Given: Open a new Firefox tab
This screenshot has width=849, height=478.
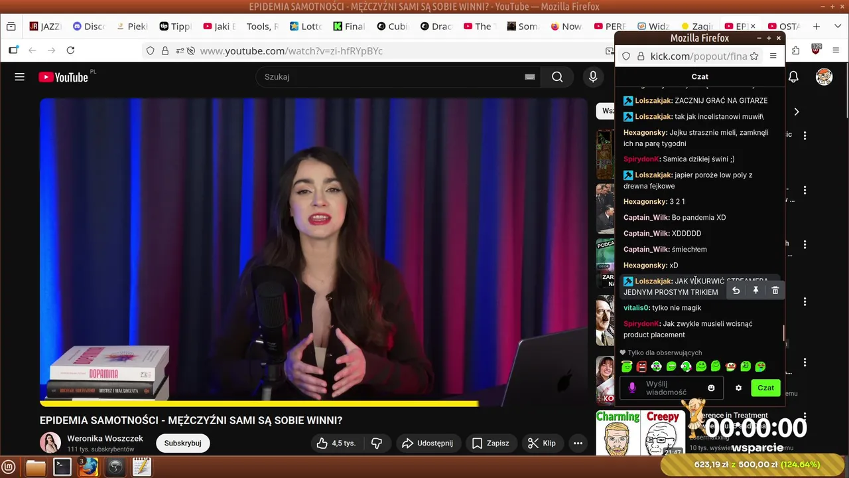Looking at the screenshot, I should [x=816, y=27].
